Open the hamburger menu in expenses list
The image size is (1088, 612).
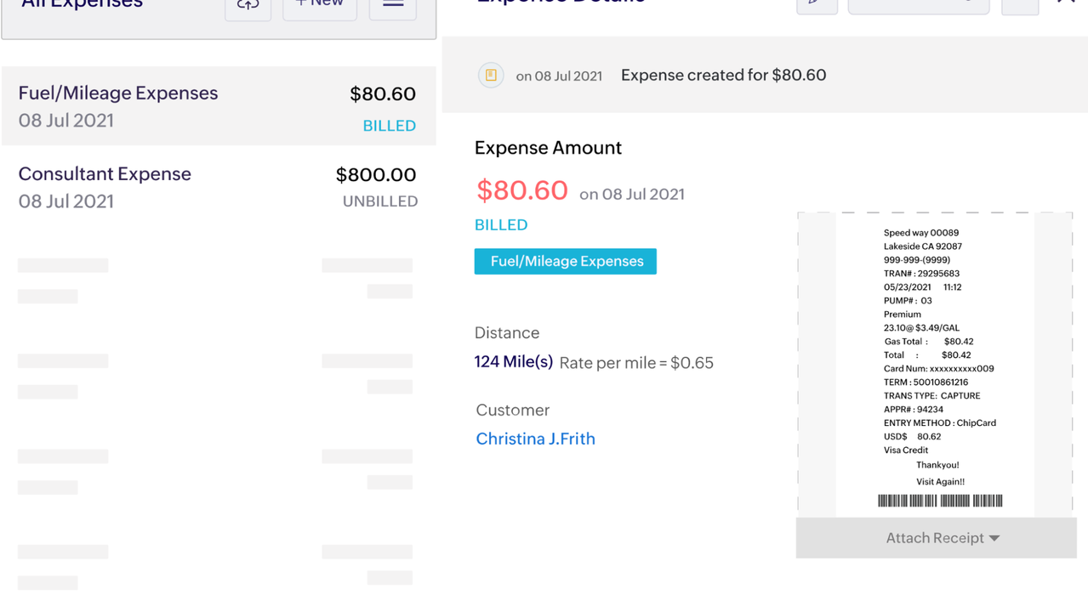coord(393,7)
